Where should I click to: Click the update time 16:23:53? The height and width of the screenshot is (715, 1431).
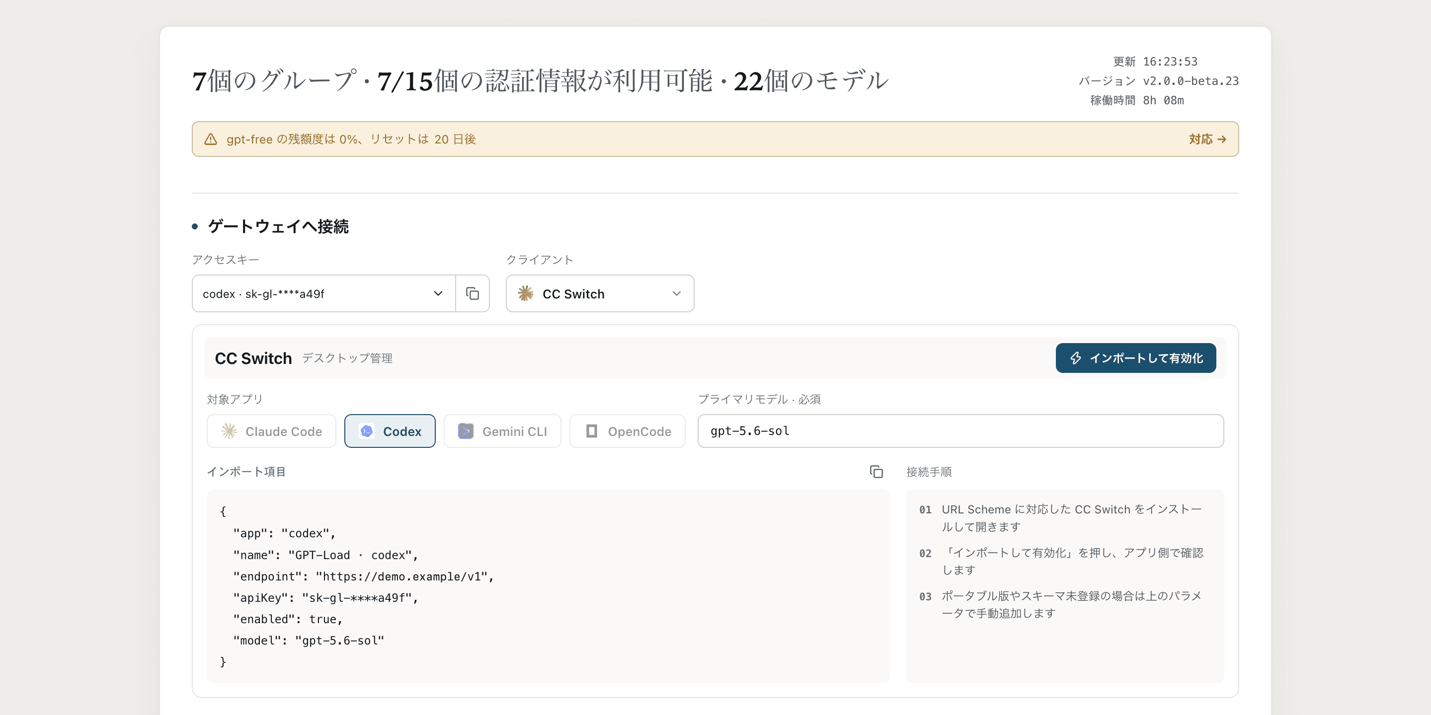pyautogui.click(x=1170, y=62)
